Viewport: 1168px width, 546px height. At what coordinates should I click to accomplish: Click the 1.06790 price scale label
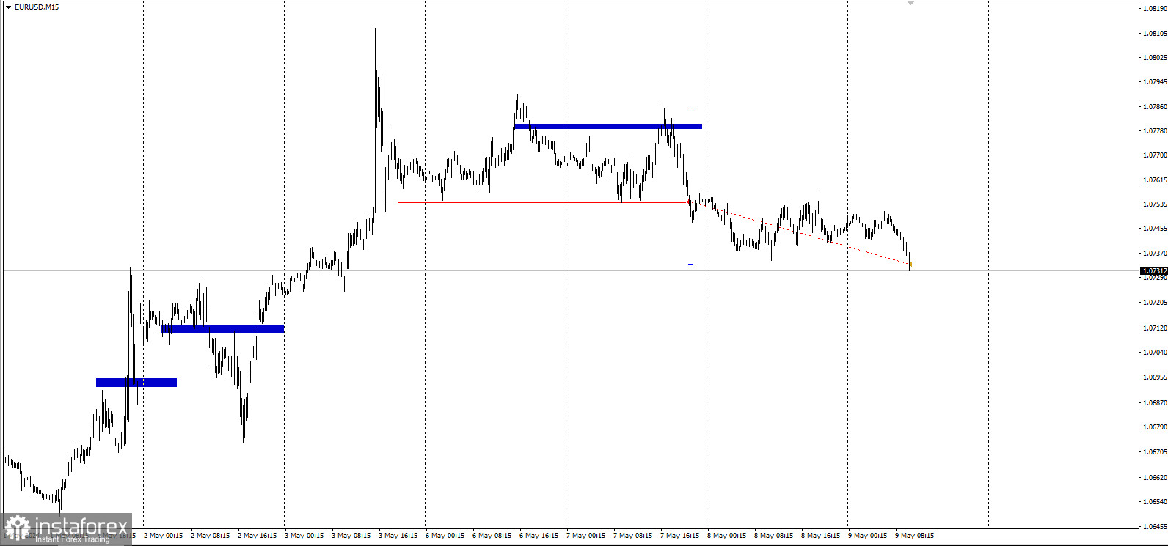1155,427
